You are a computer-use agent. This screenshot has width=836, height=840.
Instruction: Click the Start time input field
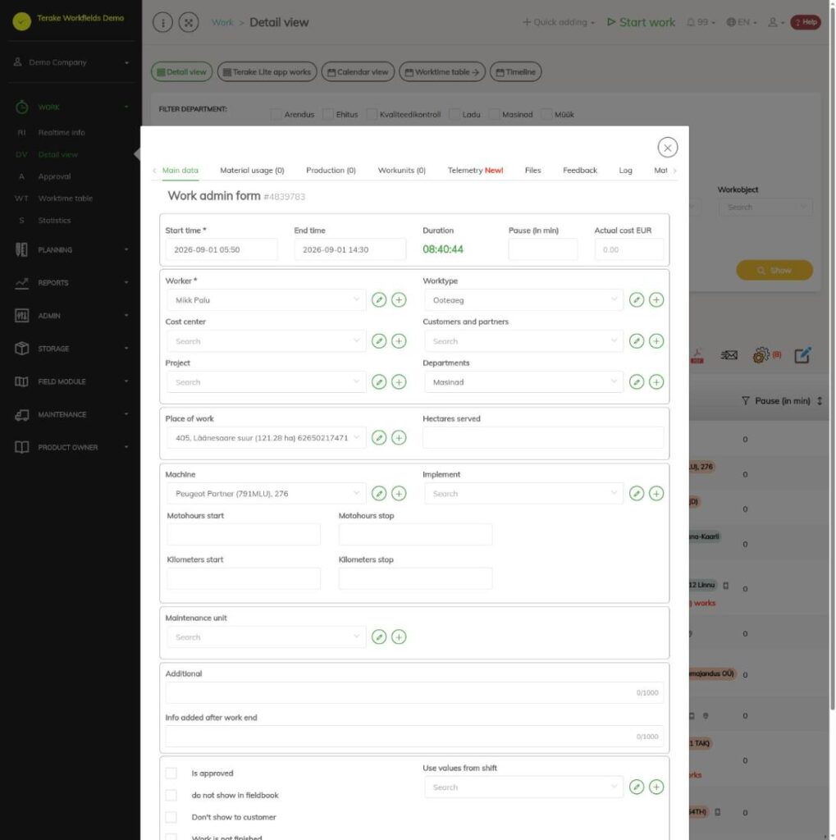tap(222, 249)
